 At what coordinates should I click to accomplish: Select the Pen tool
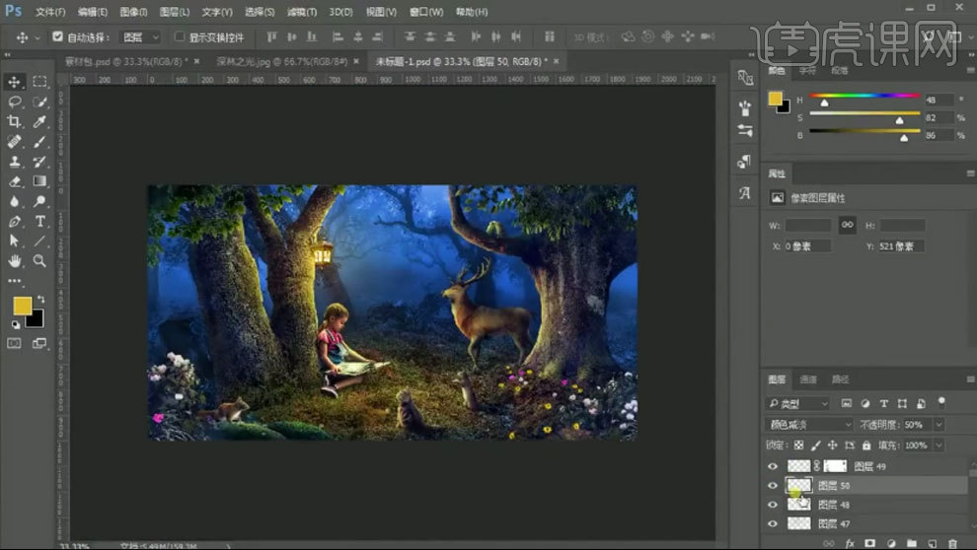[14, 221]
